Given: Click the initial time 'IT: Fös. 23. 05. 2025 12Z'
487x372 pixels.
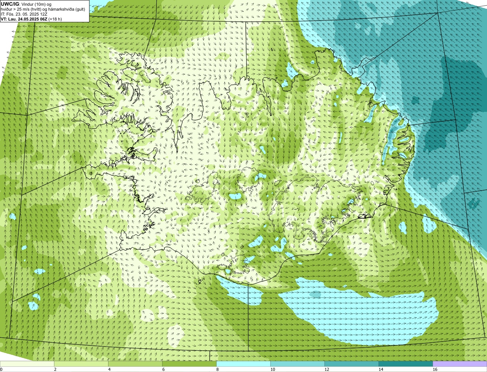Looking at the screenshot, I should coord(24,14).
